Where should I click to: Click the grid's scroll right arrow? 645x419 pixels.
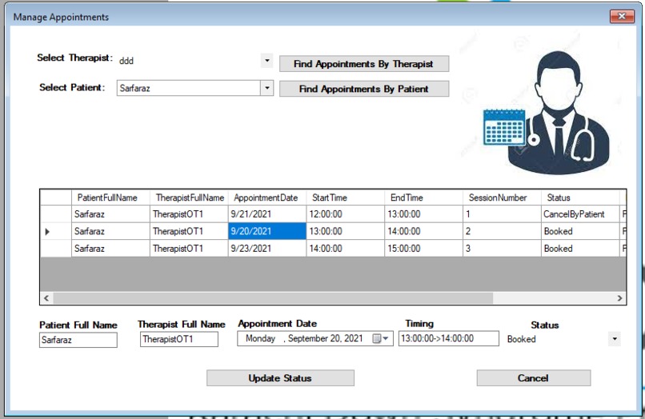pyautogui.click(x=619, y=298)
